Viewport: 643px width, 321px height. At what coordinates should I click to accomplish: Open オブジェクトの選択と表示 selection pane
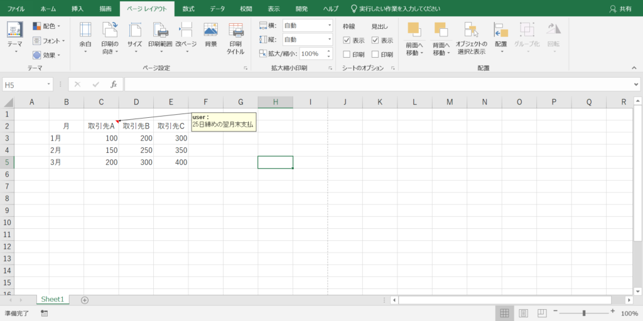471,38
